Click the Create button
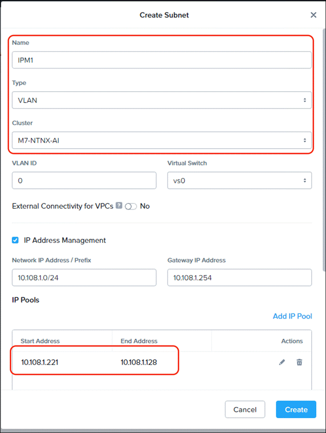The height and width of the screenshot is (433, 326). (296, 409)
